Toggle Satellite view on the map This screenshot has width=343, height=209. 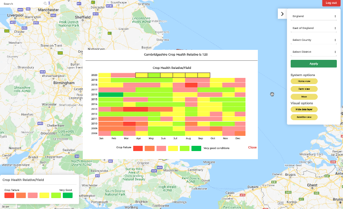304,117
